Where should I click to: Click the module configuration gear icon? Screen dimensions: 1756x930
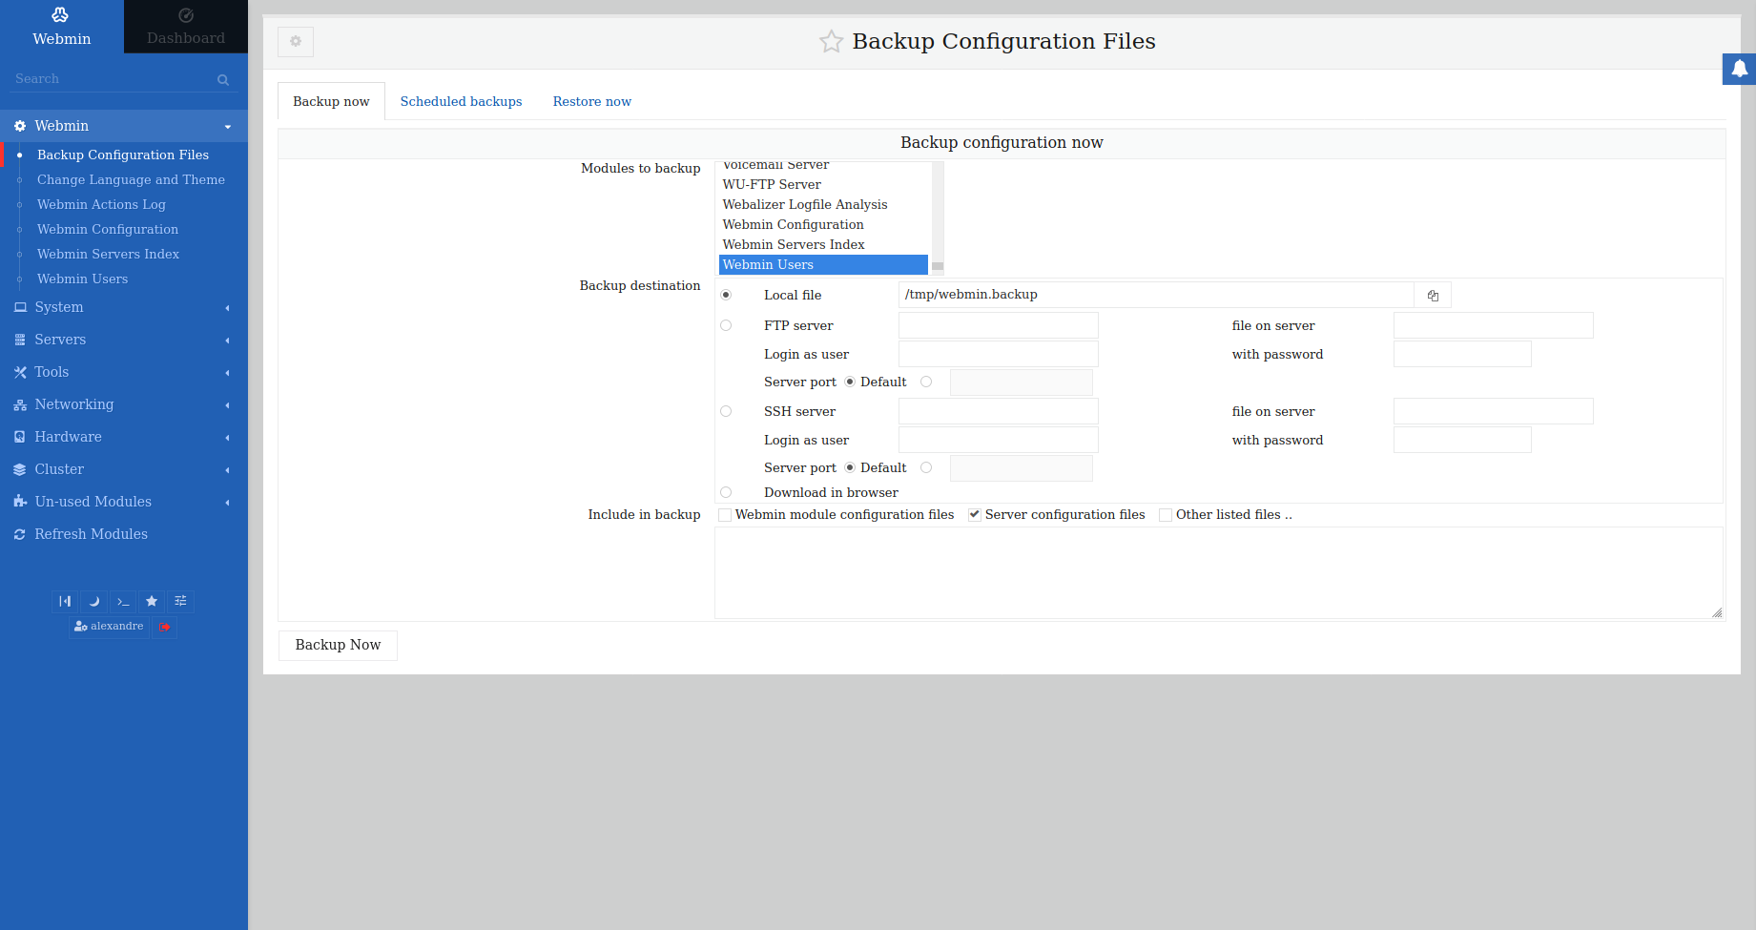[x=296, y=41]
